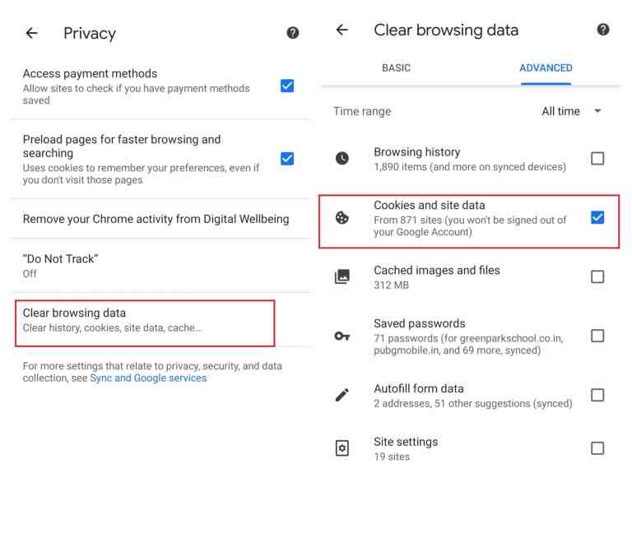
Task: Go back from the Privacy screen
Action: pos(32,33)
